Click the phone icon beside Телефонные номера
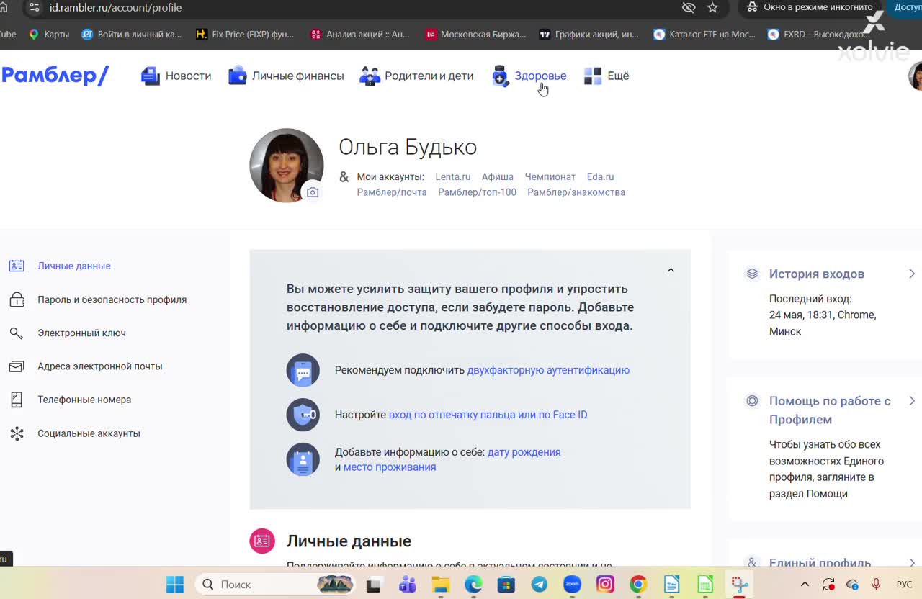This screenshot has width=922, height=599. [17, 400]
